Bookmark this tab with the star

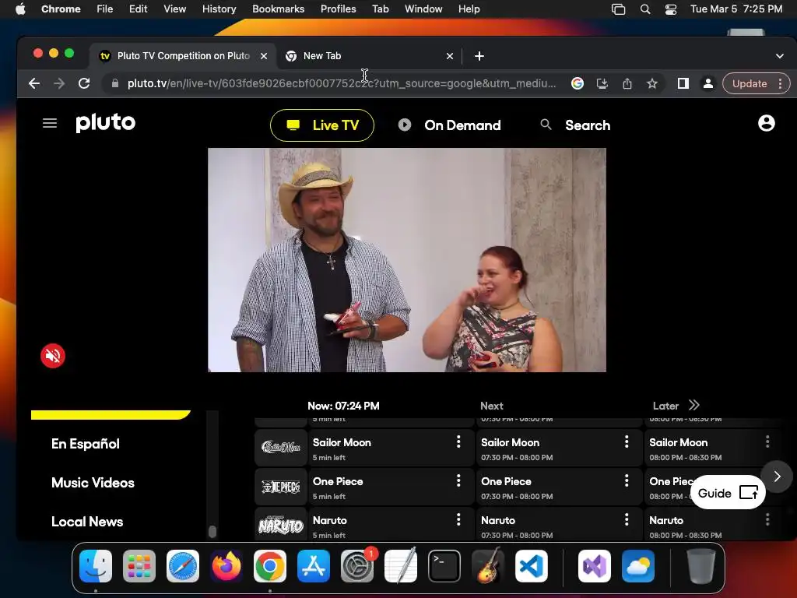pos(652,83)
